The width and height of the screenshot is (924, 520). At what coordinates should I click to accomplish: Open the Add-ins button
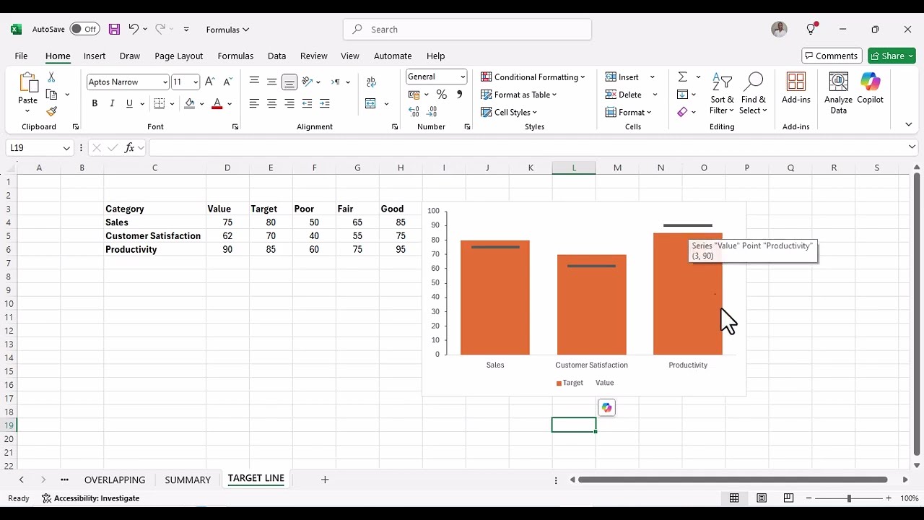tap(796, 89)
